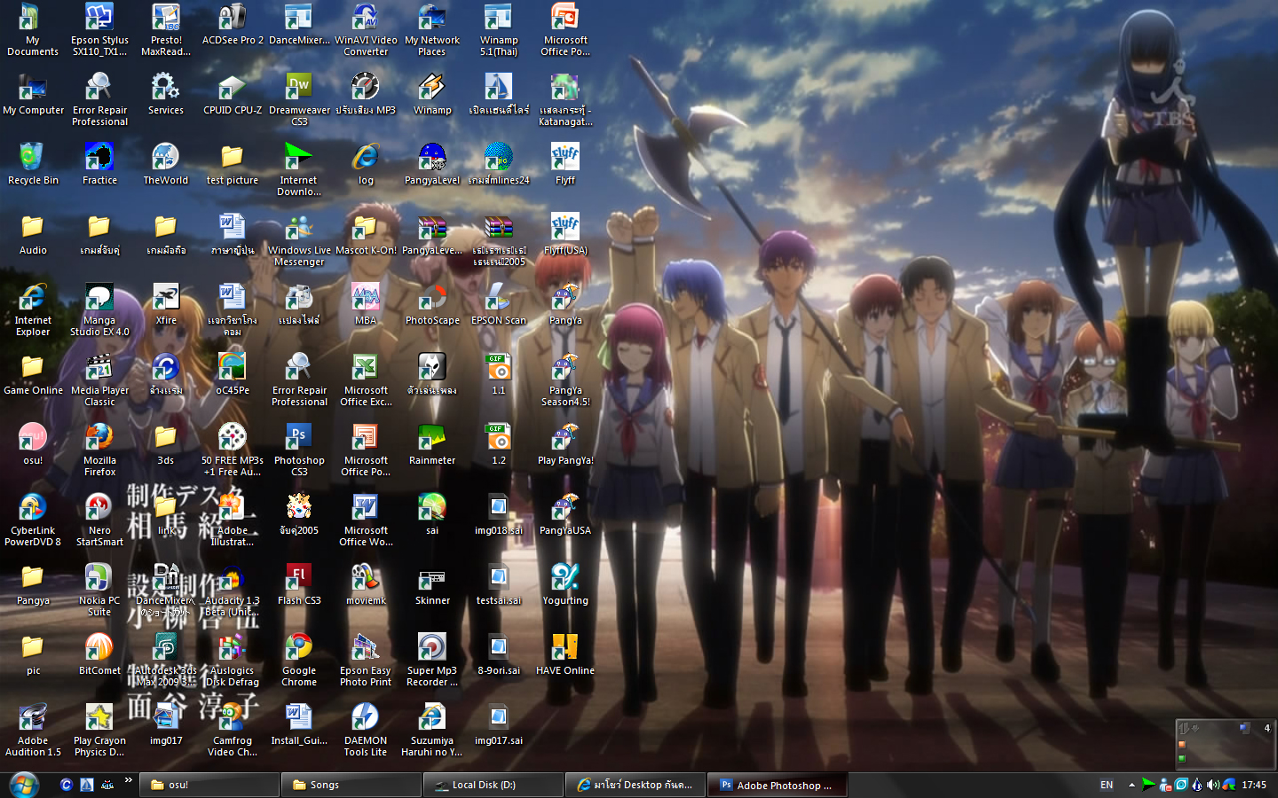
Task: Launch PangYa Season4.5! shortcut
Action: (565, 379)
